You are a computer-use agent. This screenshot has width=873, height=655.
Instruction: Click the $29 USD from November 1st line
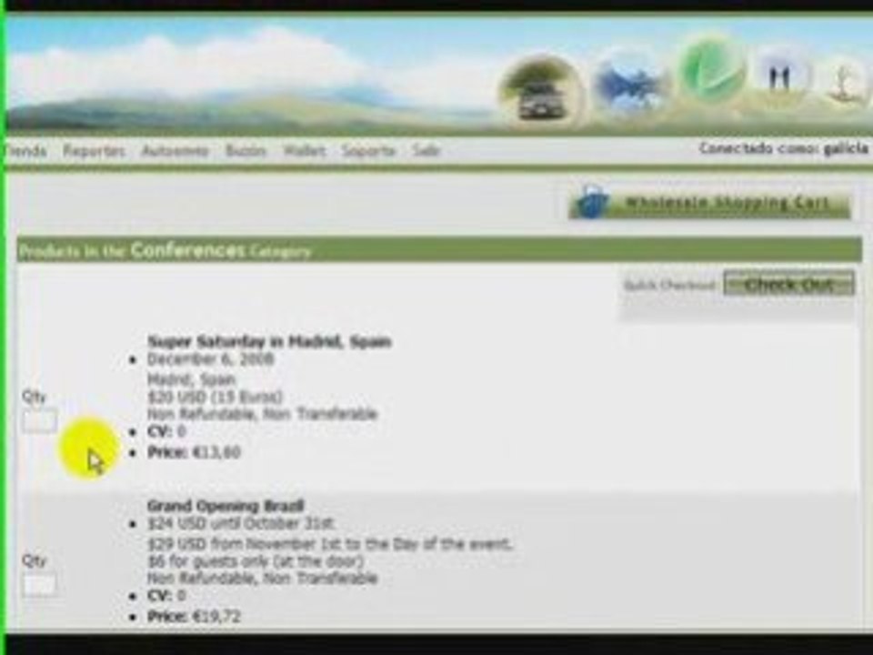click(x=329, y=543)
